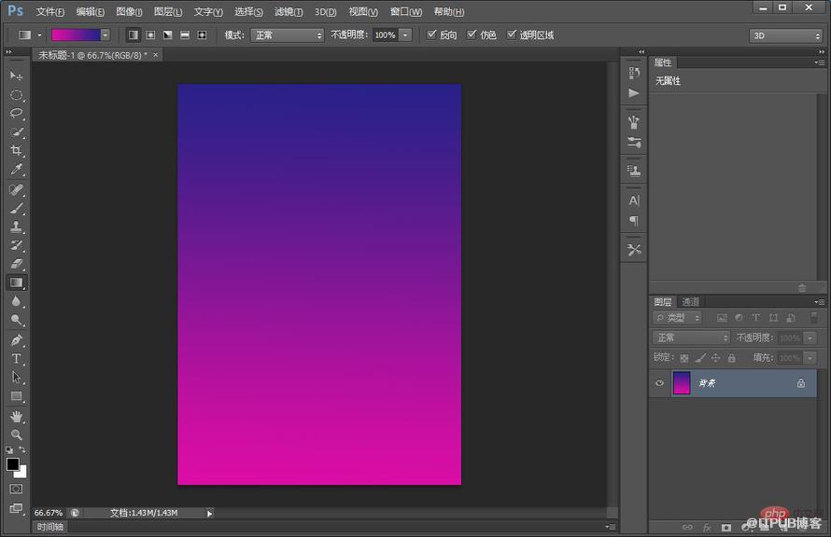The width and height of the screenshot is (831, 537).
Task: Open the layer filter 类型 dropdown
Action: [677, 317]
